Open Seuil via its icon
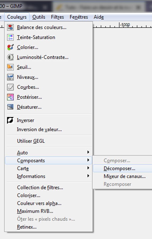This screenshot has height=239, width=152. click(10, 67)
